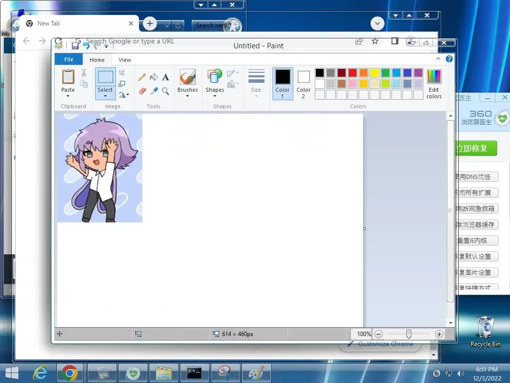Click Chrome side panel icon
This screenshot has height=383, width=510.
point(395,41)
